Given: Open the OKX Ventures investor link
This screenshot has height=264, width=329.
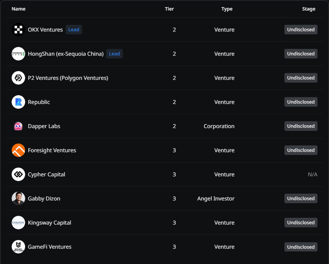Looking at the screenshot, I should click(45, 30).
